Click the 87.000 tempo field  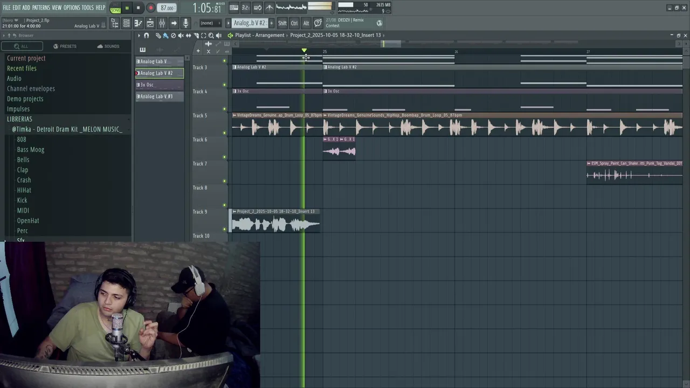tap(167, 8)
